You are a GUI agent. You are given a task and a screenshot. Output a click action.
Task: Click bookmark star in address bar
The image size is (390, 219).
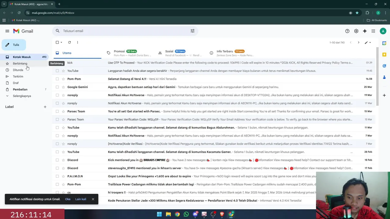click(x=357, y=13)
